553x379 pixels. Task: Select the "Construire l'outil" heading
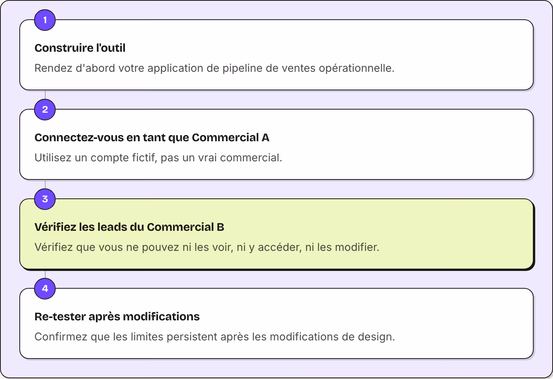pos(80,48)
